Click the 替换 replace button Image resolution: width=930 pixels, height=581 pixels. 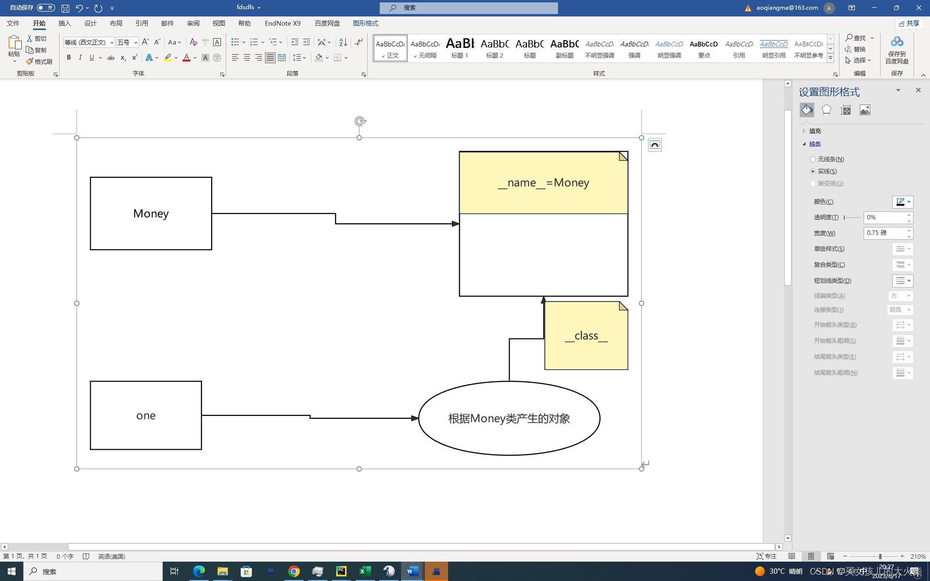(x=856, y=49)
